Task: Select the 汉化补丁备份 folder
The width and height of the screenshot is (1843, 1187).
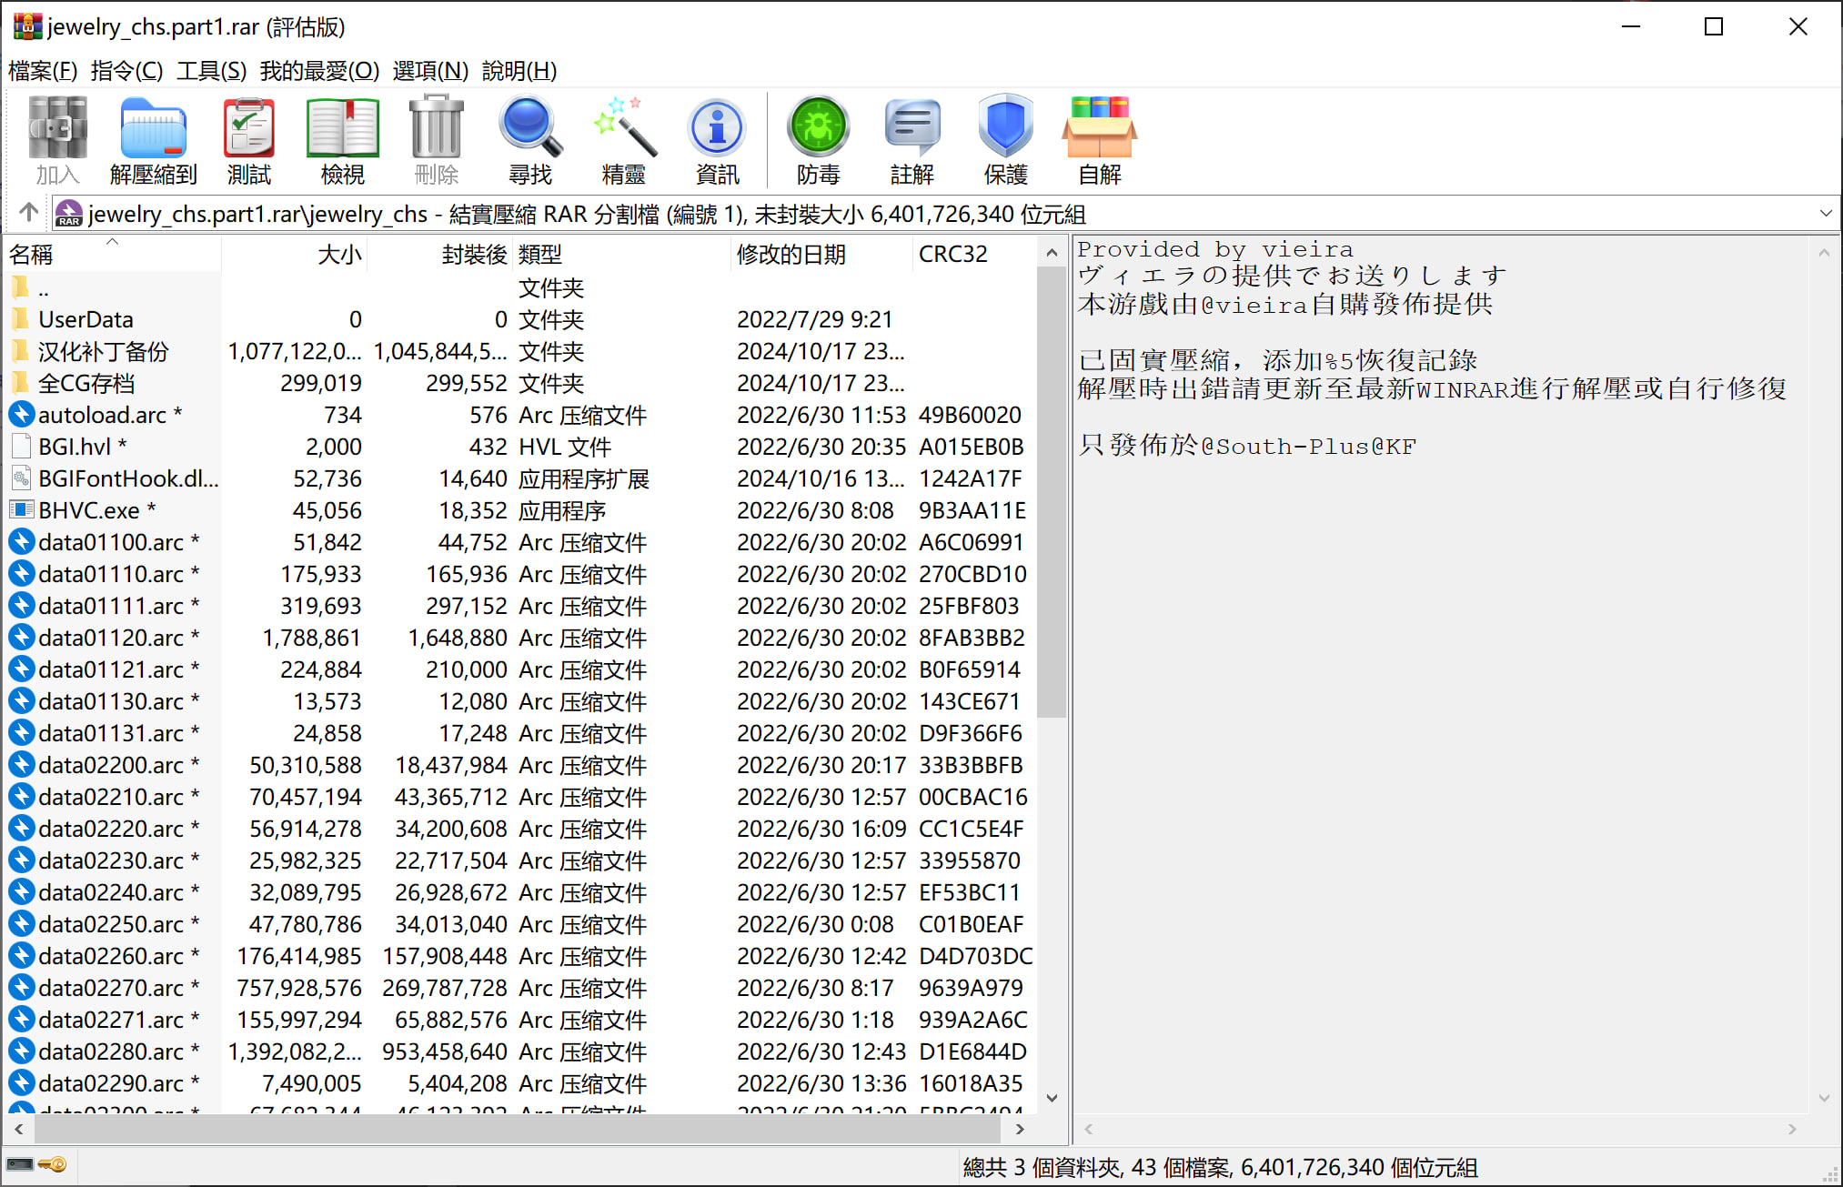Action: click(103, 351)
